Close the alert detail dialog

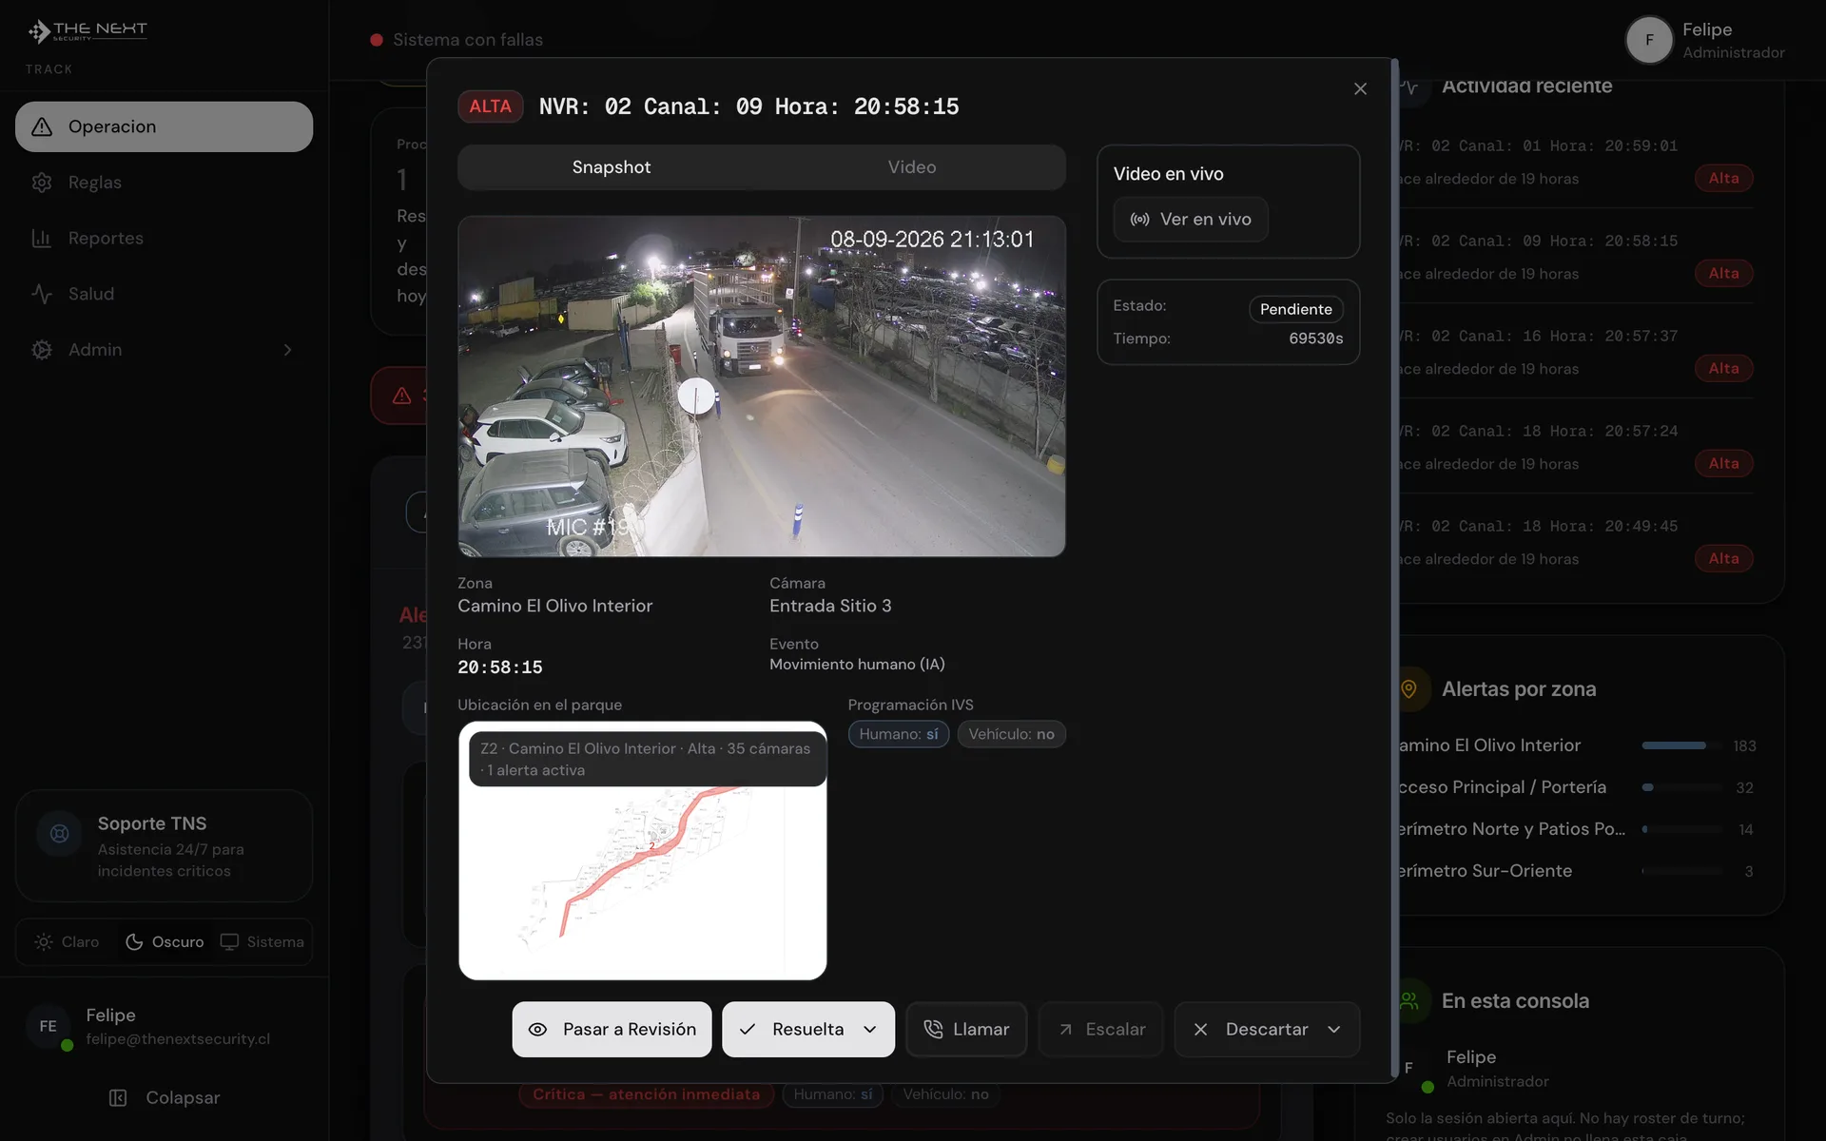[1360, 88]
